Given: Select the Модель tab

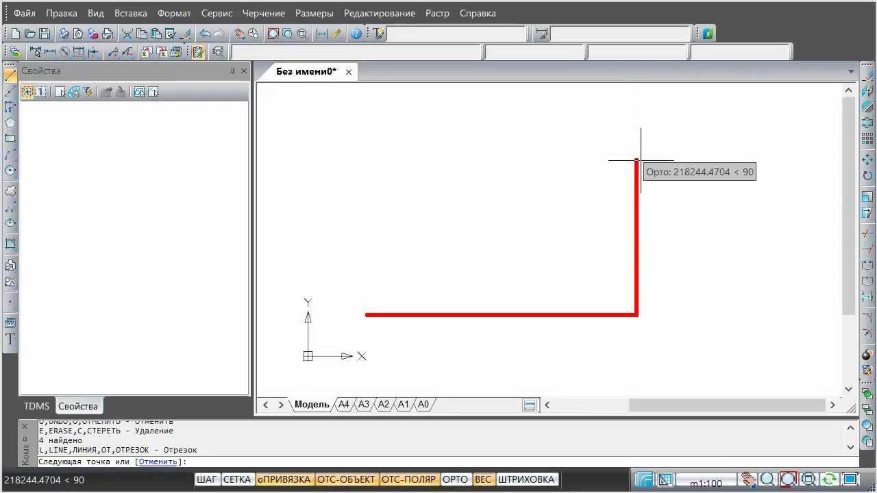Looking at the screenshot, I should (x=312, y=405).
